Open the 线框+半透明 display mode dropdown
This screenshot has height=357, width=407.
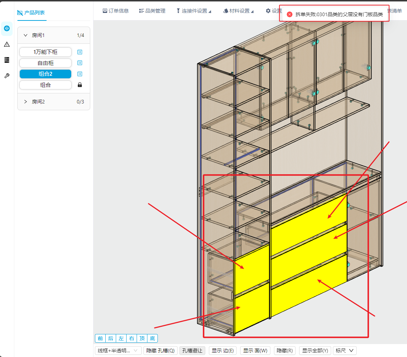pyautogui.click(x=118, y=351)
